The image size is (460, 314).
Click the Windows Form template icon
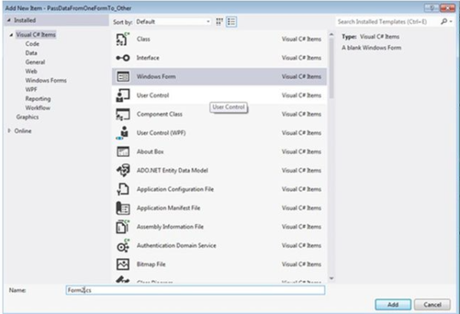pos(123,77)
